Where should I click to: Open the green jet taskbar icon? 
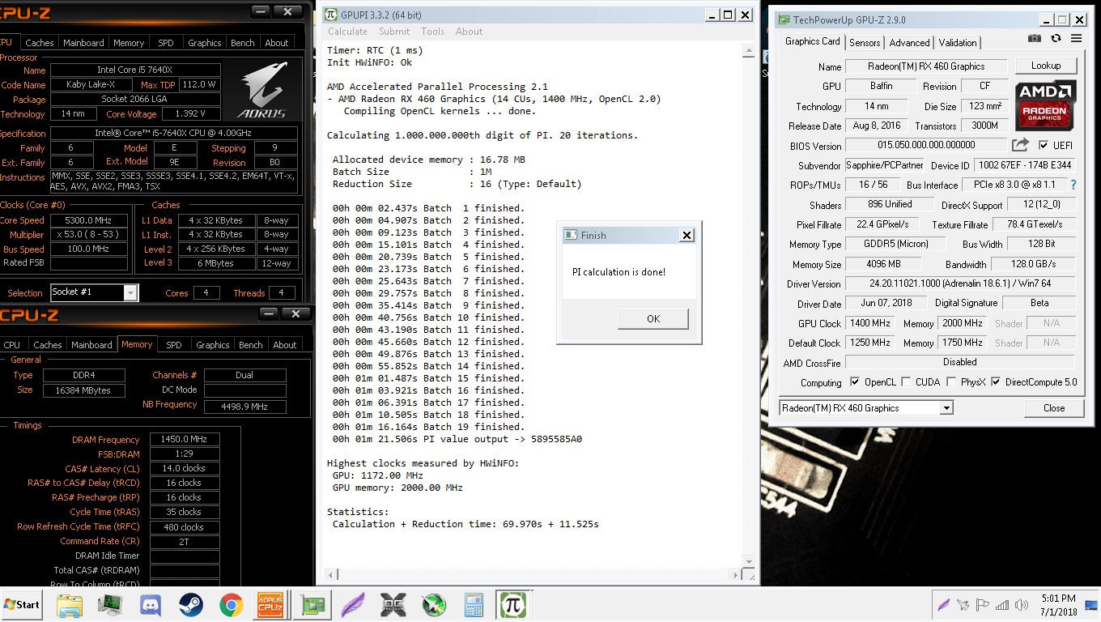tap(434, 604)
